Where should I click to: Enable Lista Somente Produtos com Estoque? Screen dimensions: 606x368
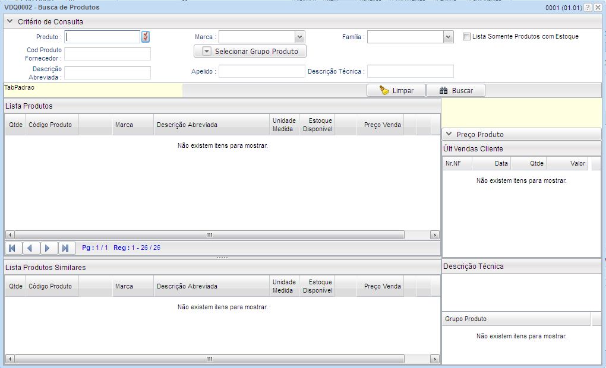click(466, 36)
